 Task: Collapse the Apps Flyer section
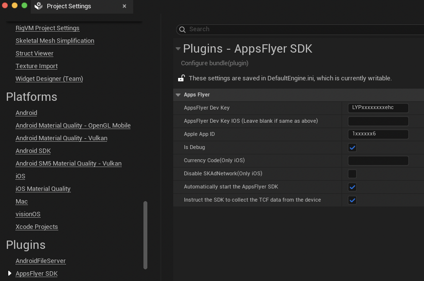coord(178,95)
